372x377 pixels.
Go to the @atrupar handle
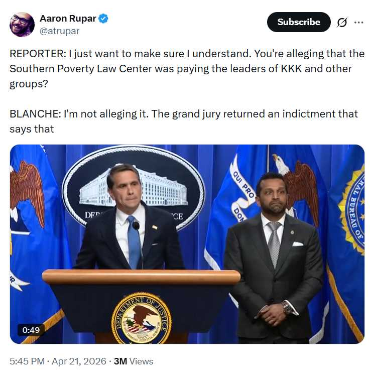tap(59, 31)
